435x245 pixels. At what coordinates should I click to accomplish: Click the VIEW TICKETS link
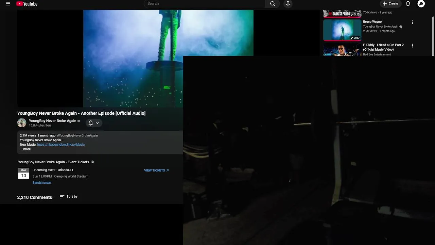coord(156,170)
